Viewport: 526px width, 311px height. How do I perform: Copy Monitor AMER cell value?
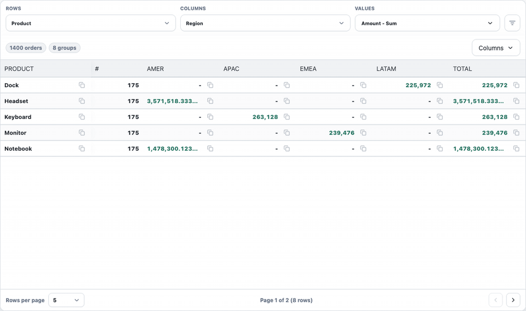coord(210,133)
